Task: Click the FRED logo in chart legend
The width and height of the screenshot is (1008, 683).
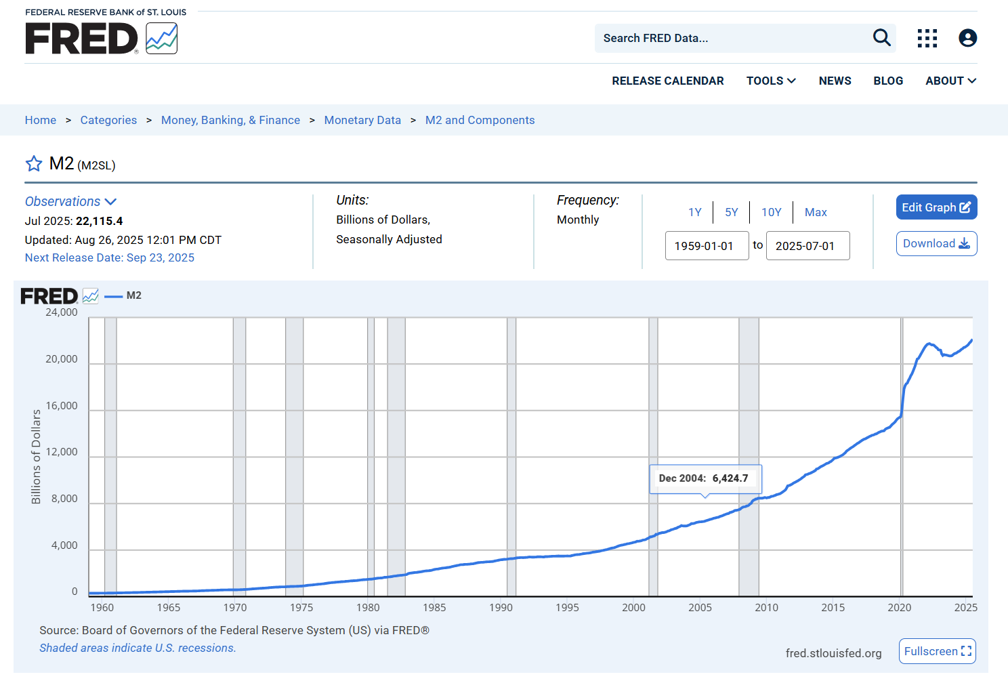Action: [x=60, y=296]
